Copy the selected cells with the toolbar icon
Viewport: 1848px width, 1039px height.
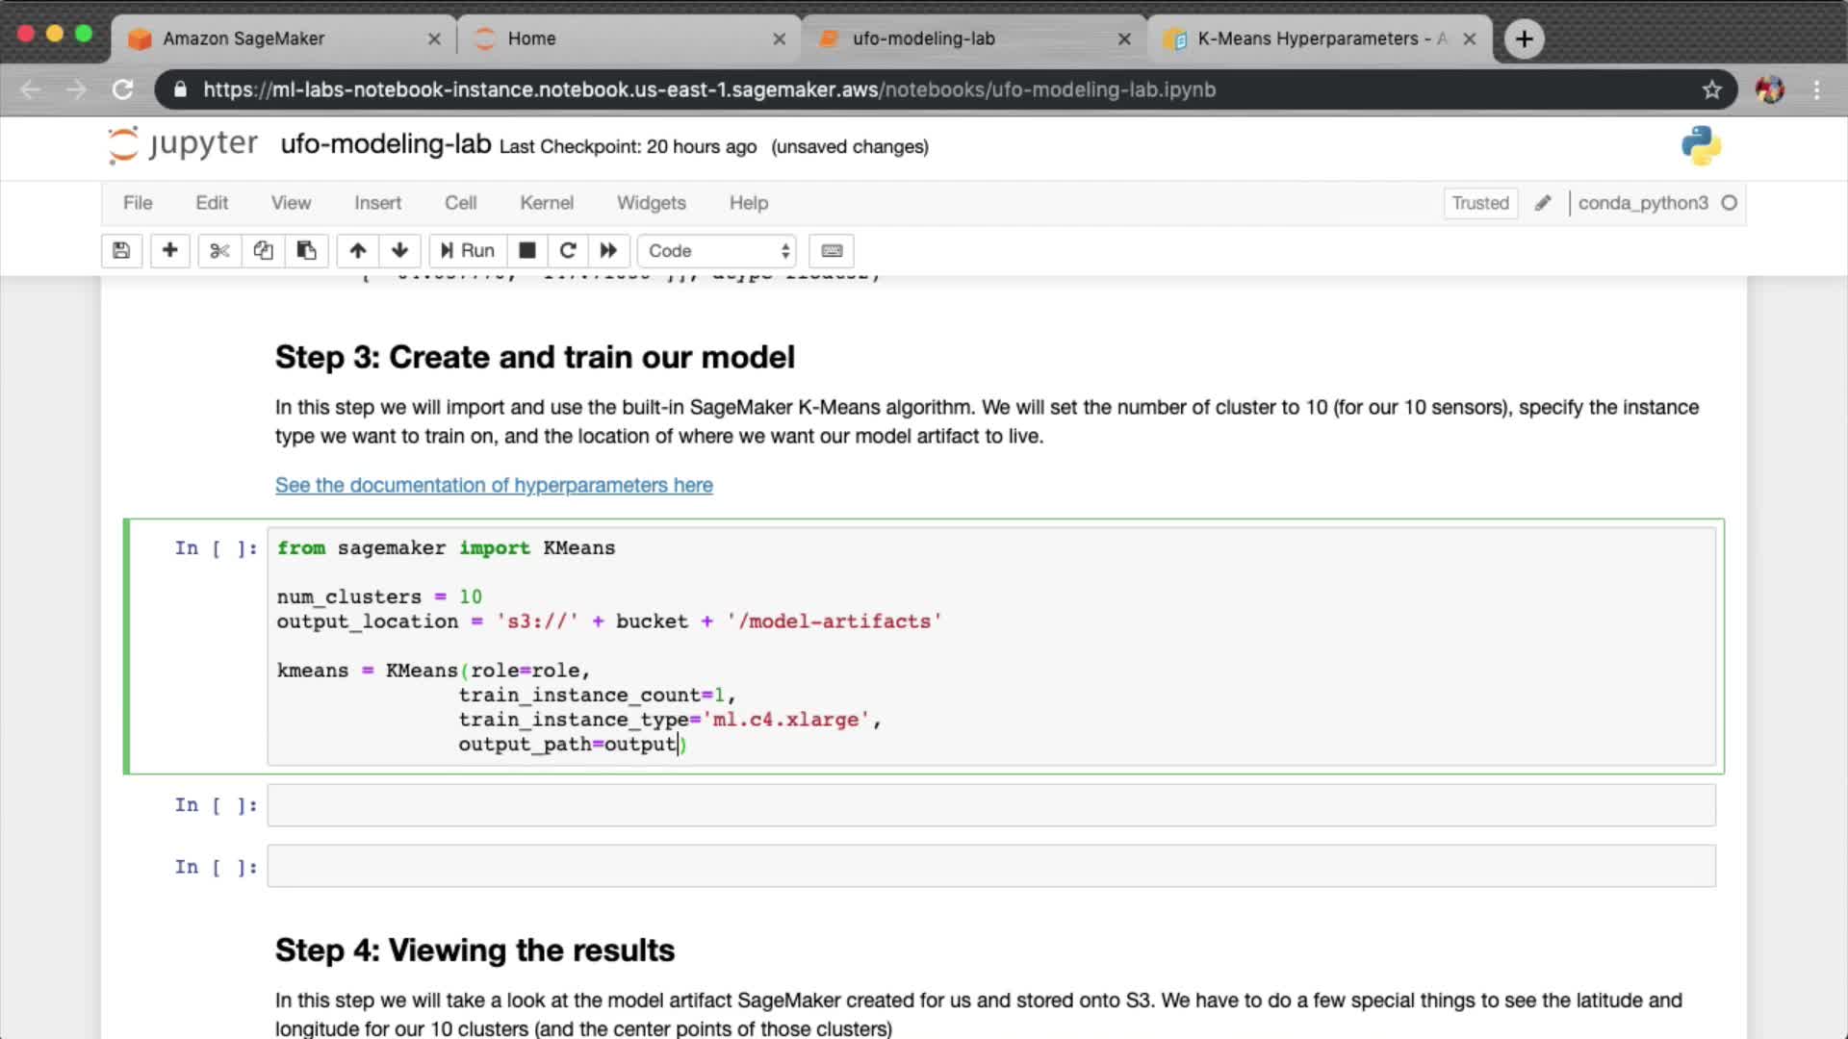[263, 251]
